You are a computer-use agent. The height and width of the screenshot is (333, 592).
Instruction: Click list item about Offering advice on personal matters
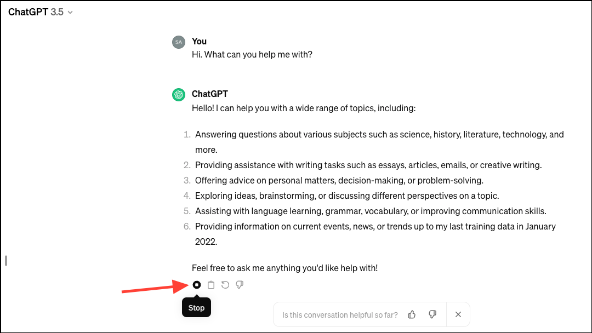pos(339,180)
